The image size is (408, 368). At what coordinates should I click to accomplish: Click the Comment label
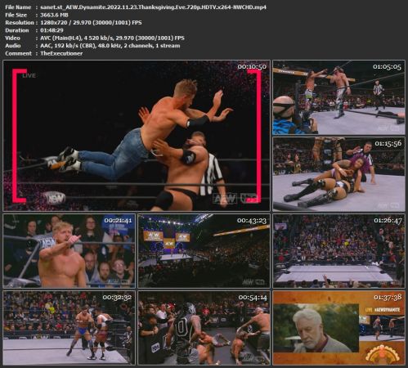coord(18,53)
